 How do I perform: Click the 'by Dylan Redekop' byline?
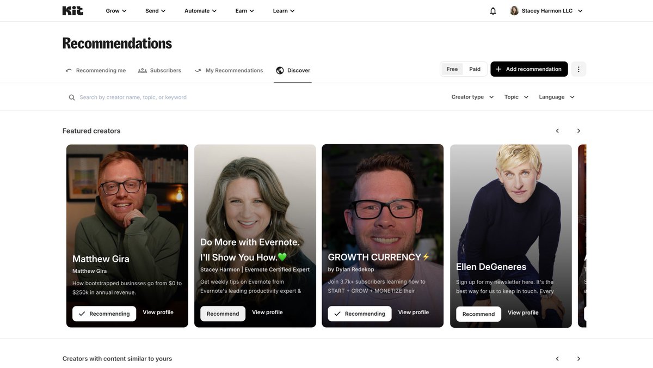tap(351, 269)
